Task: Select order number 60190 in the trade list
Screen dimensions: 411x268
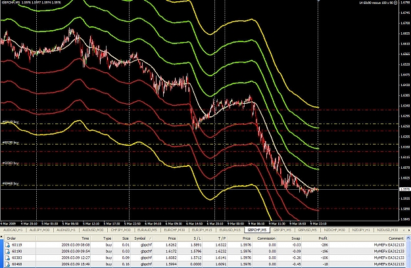Action: [17, 251]
